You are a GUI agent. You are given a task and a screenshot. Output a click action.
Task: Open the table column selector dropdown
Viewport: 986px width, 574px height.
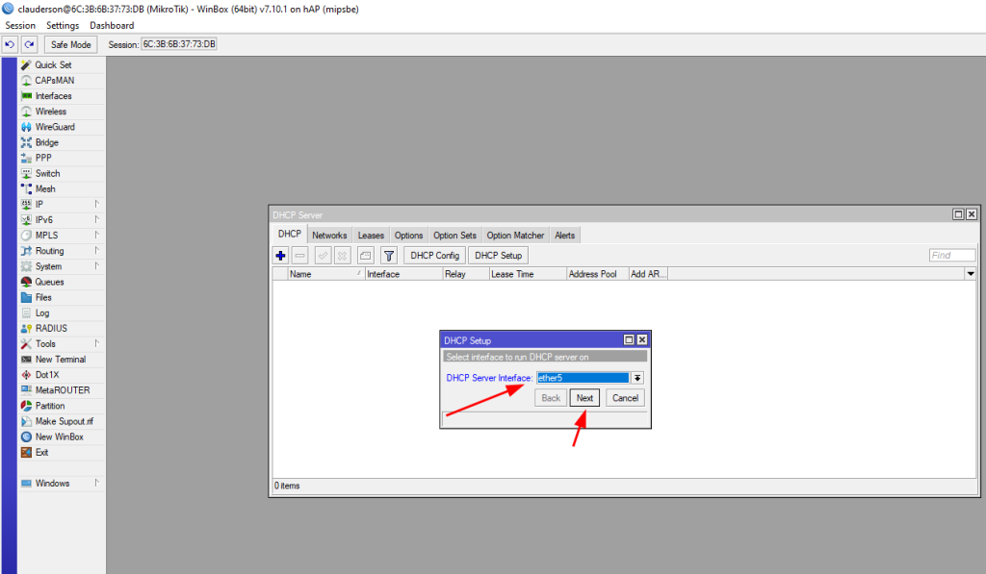[x=971, y=274]
